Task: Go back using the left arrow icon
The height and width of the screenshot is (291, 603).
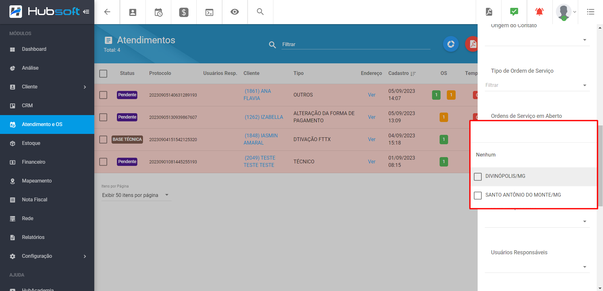Action: pyautogui.click(x=107, y=12)
